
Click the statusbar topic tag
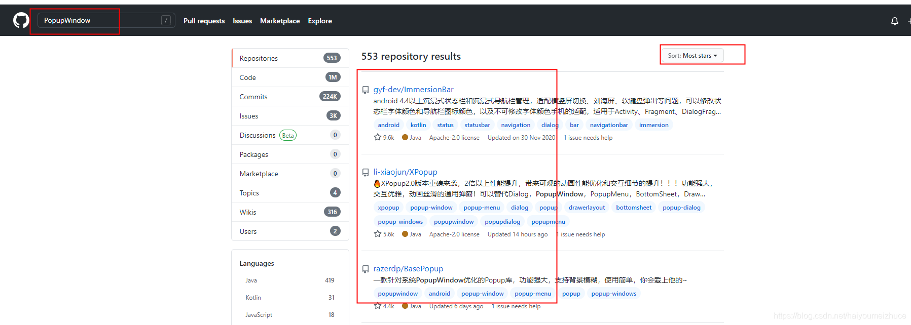pyautogui.click(x=477, y=125)
